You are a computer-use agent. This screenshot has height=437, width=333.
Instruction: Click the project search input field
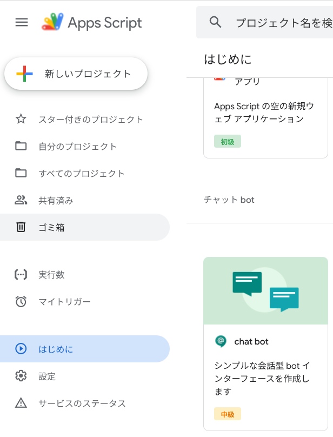tap(276, 22)
